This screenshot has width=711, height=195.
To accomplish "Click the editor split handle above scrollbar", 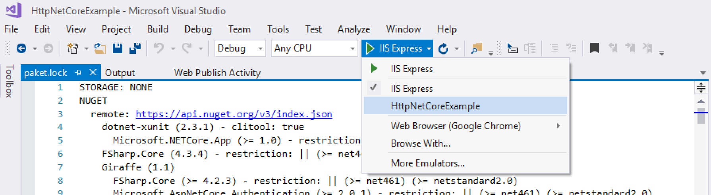I will coord(701,88).
